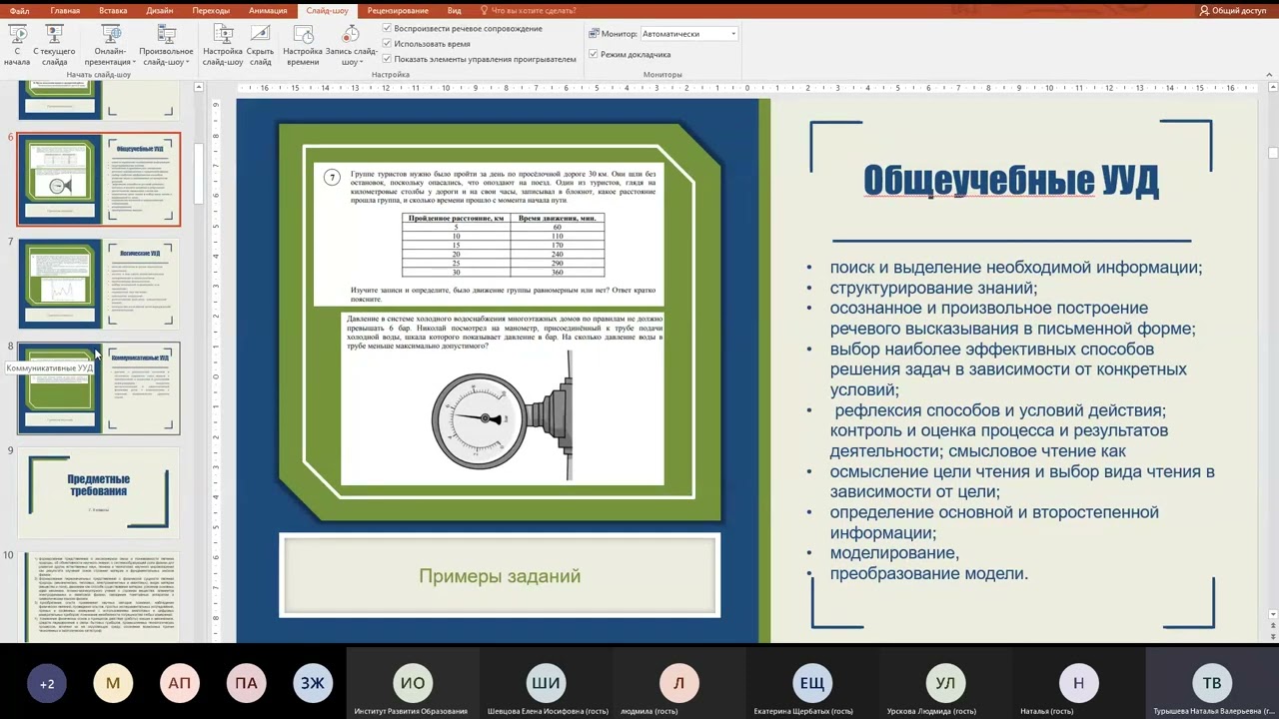Open Online presentation icon

tap(111, 34)
